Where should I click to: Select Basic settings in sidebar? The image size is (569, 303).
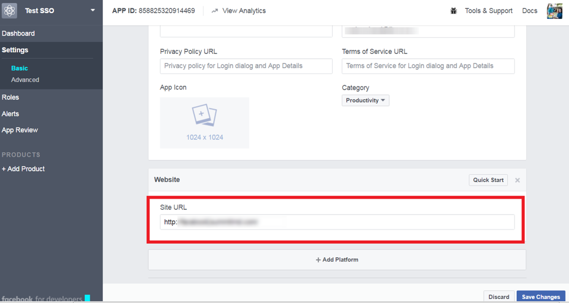click(20, 69)
